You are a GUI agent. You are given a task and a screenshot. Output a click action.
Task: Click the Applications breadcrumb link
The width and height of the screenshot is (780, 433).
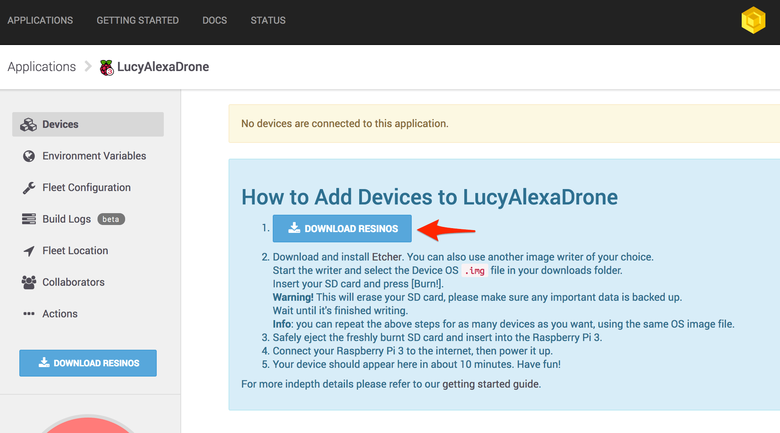(x=42, y=67)
